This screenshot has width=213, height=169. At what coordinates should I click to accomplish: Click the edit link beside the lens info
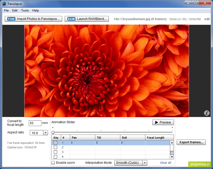(x=207, y=19)
